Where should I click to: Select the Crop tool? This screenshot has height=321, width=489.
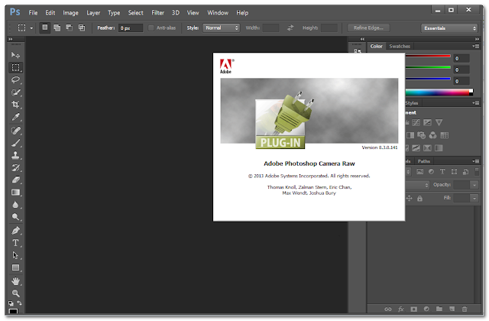[x=15, y=105]
